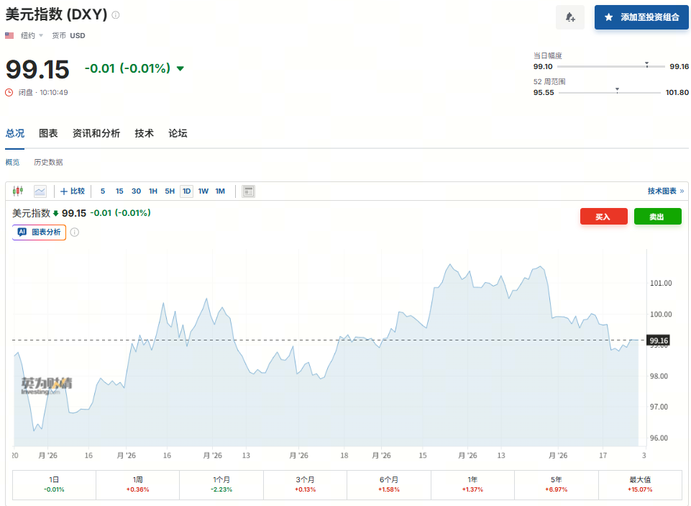
Task: Switch to candlestick chart type icon
Action: [18, 191]
